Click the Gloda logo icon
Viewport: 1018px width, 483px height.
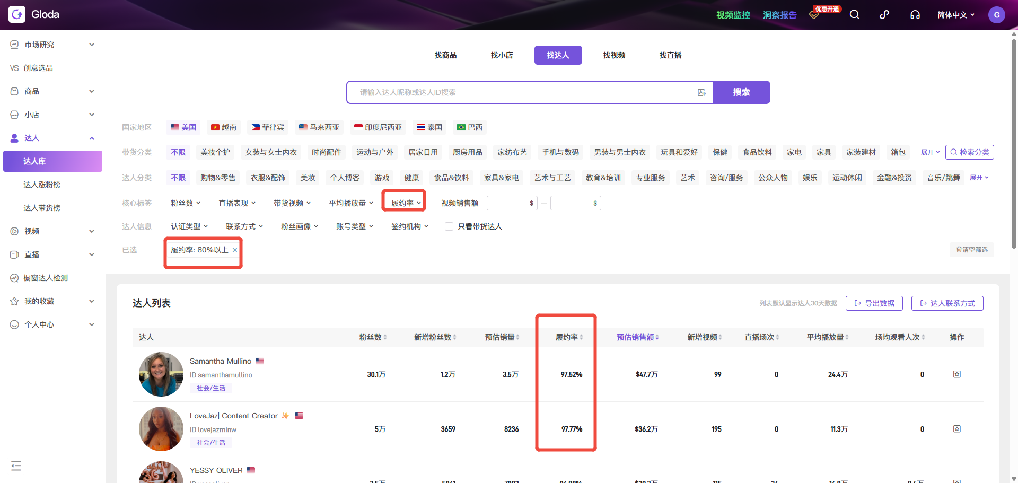click(x=16, y=14)
